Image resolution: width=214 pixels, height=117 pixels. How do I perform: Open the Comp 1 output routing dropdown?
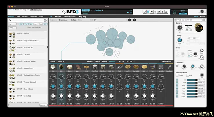(x=201, y=94)
